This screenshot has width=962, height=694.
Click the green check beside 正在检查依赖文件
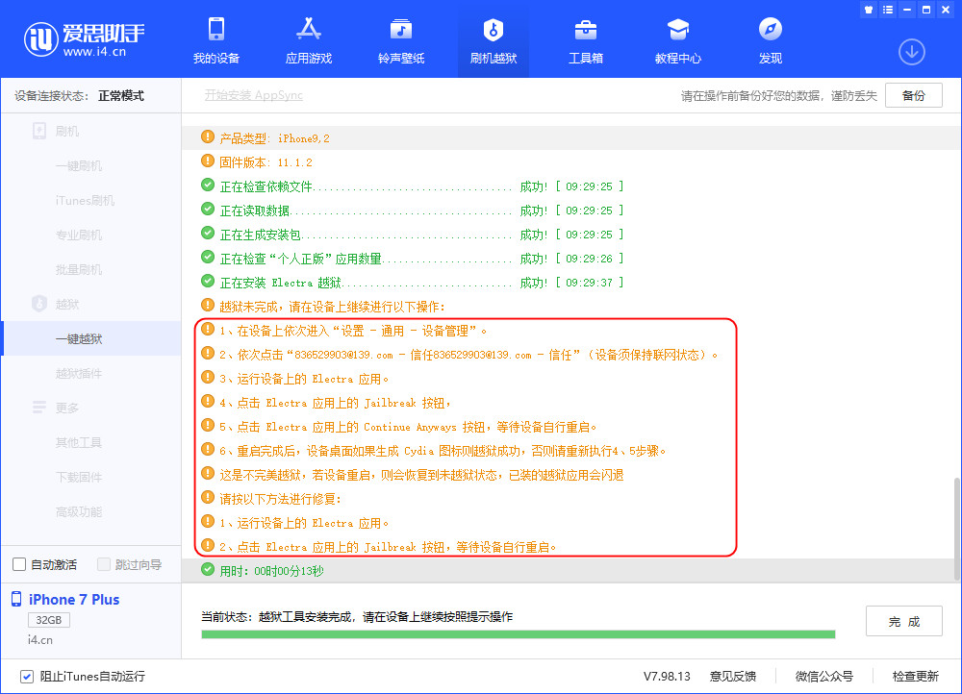pyautogui.click(x=208, y=185)
